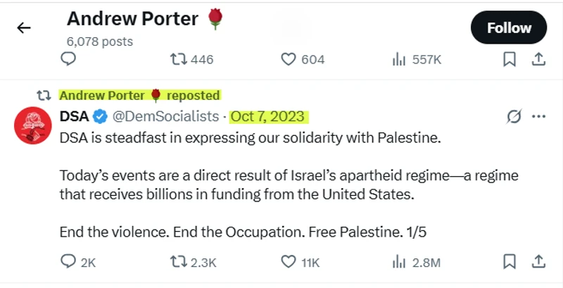The width and height of the screenshot is (563, 288).
Task: Open the Oct 7, 2023 post timestamp
Action: point(267,116)
